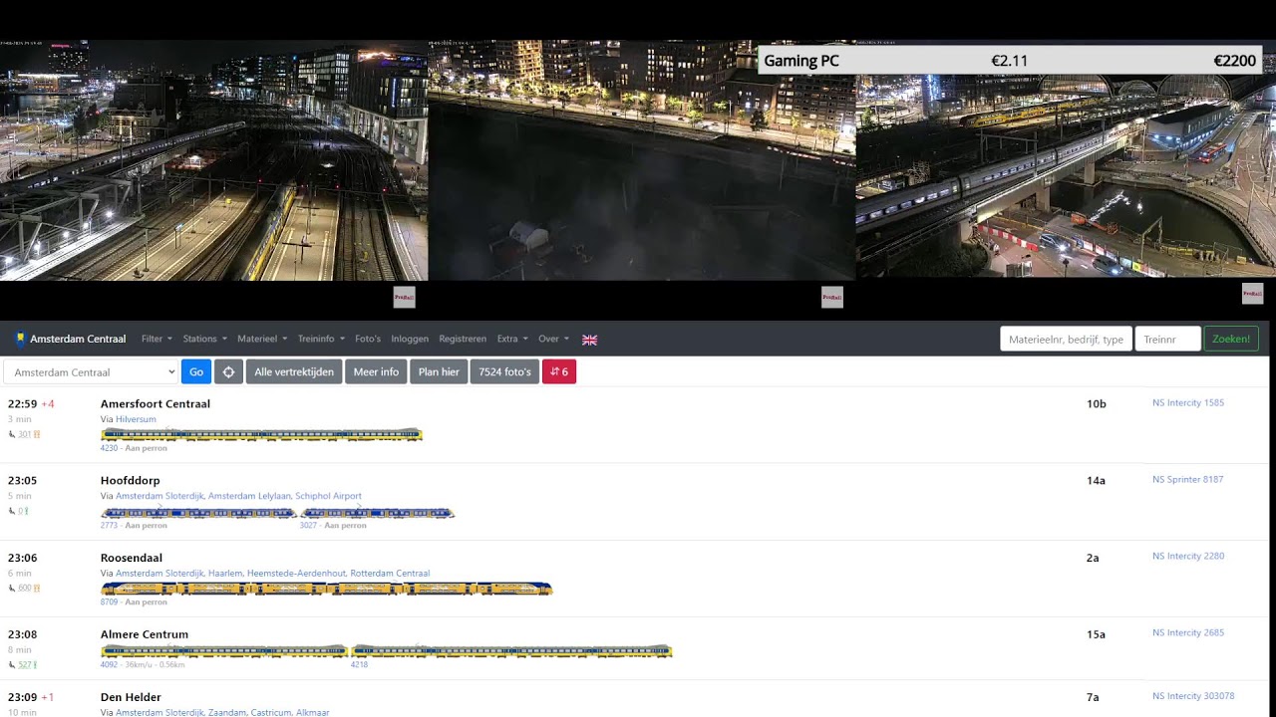Click the Hoofddorp destination heading
The image size is (1276, 717).
130,481
